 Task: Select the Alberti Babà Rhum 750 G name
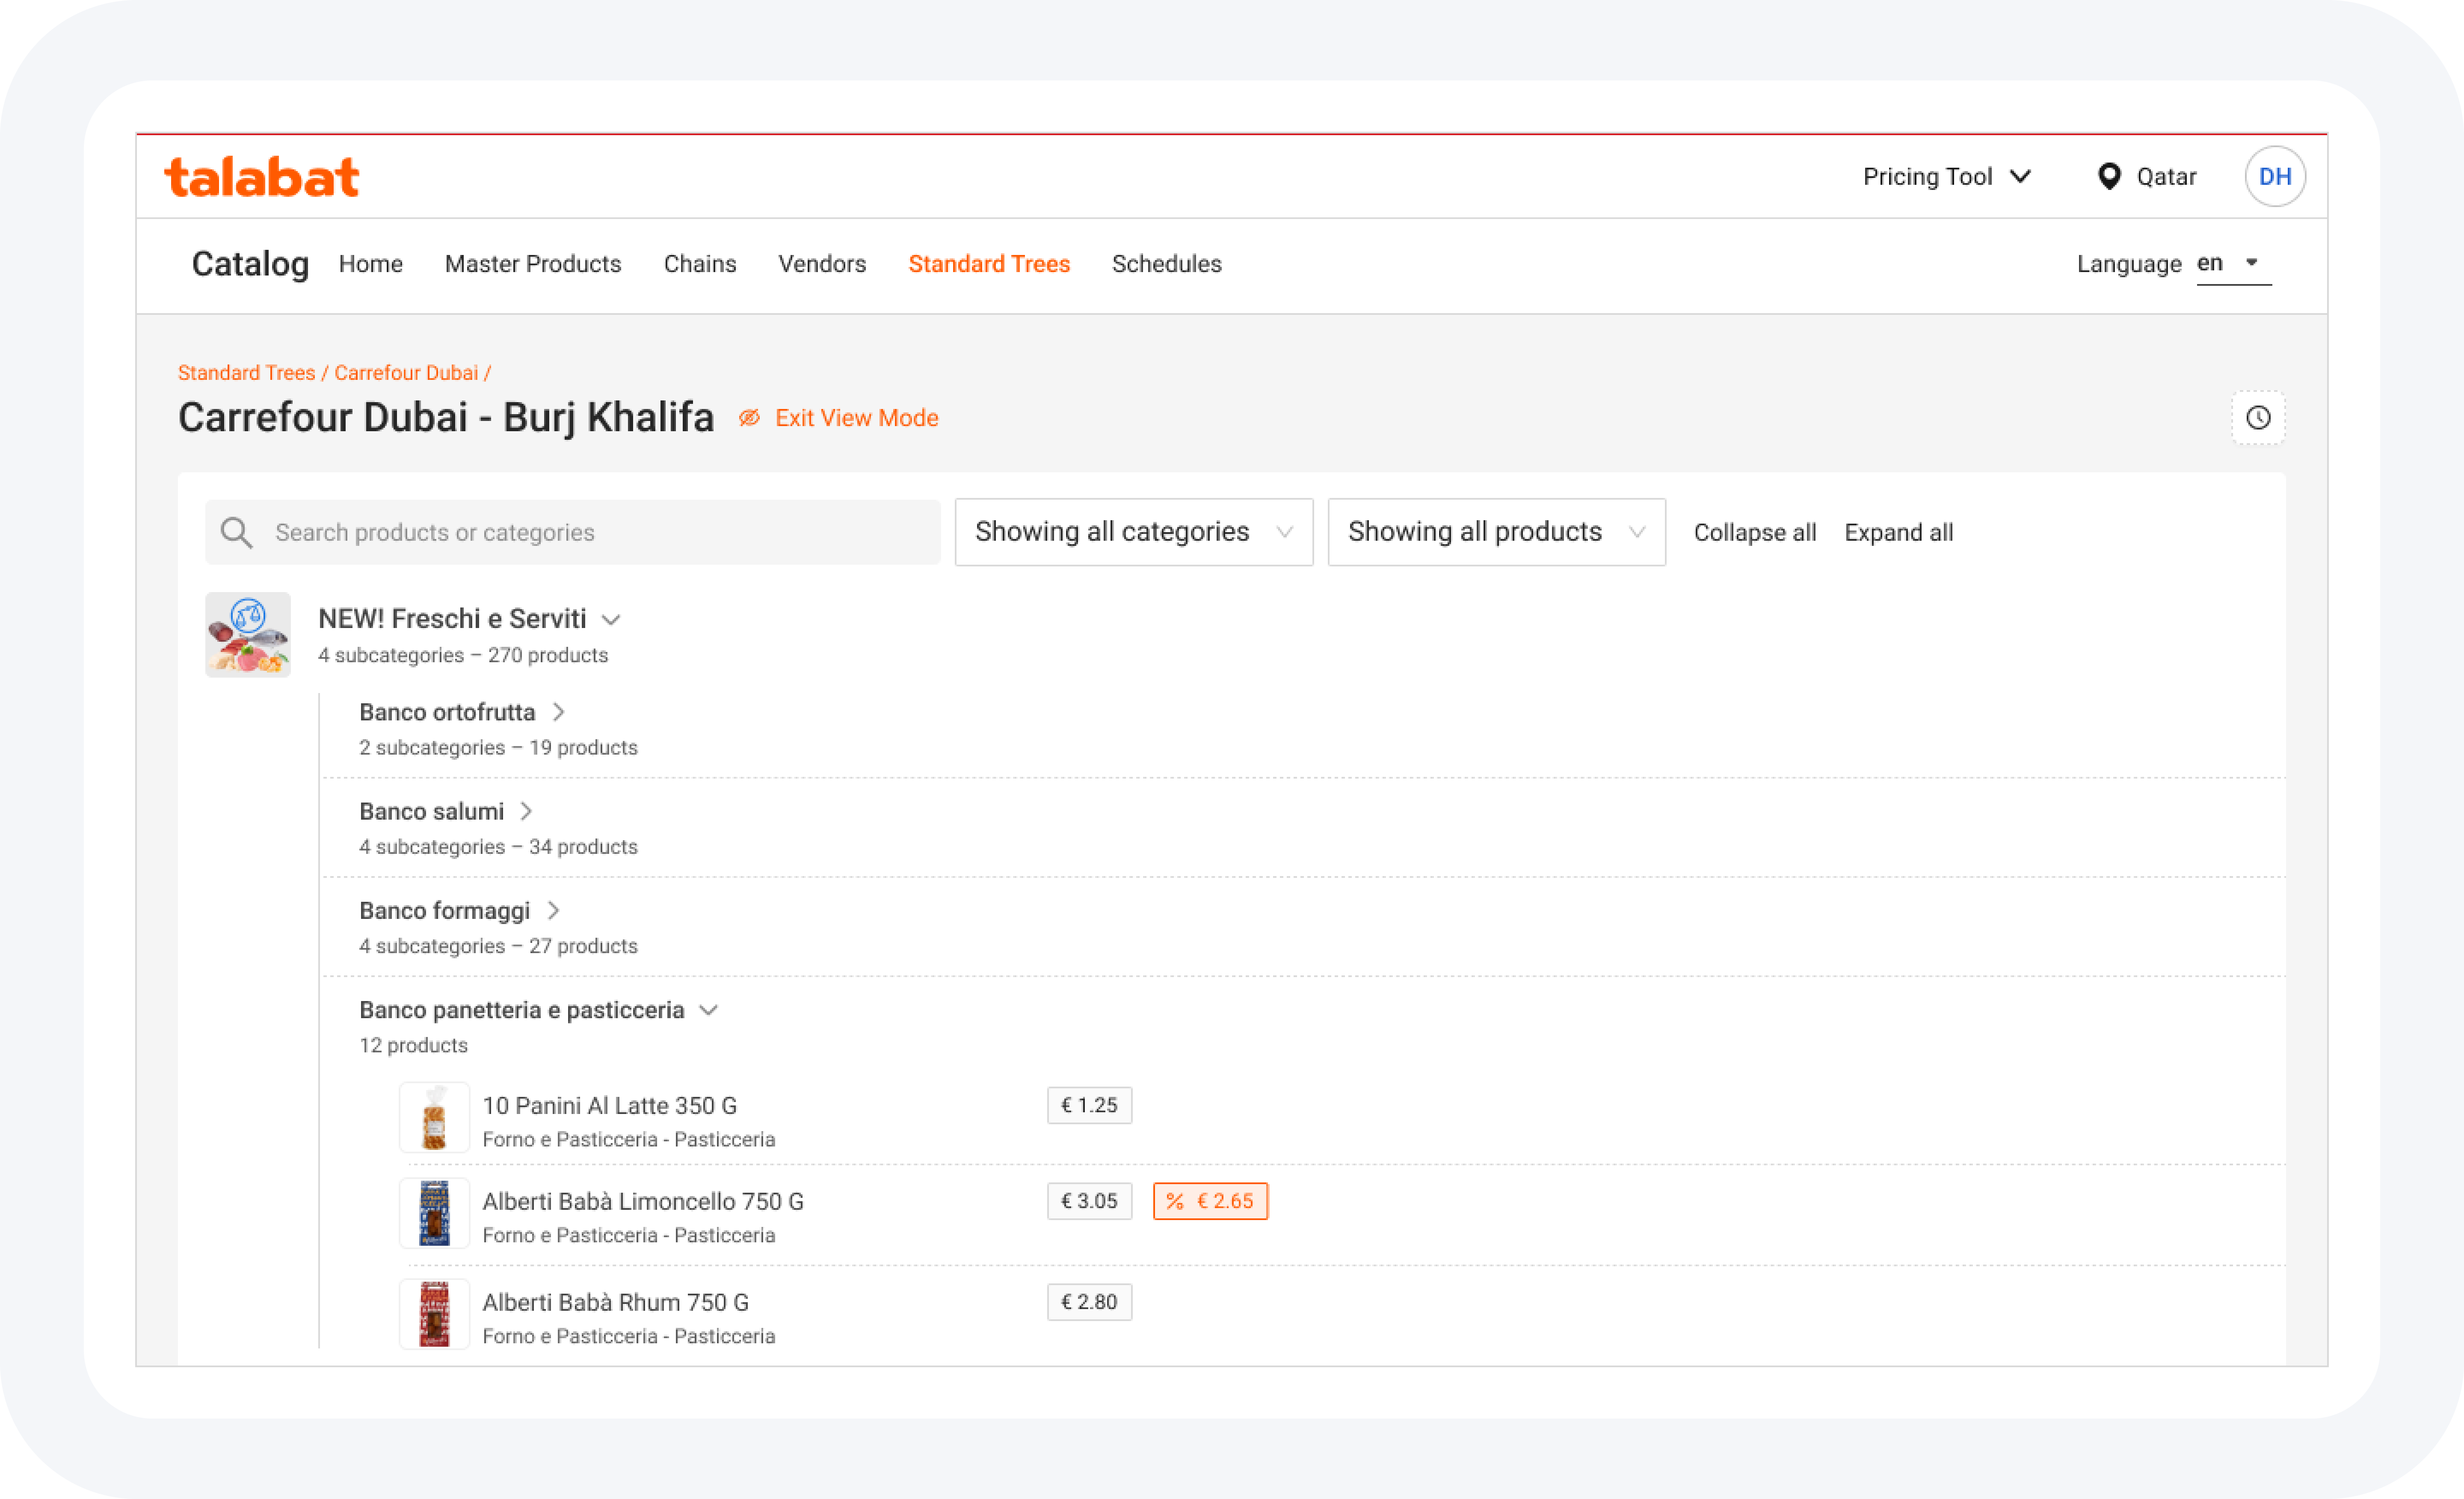tap(615, 1302)
